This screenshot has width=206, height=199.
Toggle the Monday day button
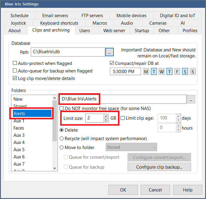(x=146, y=72)
